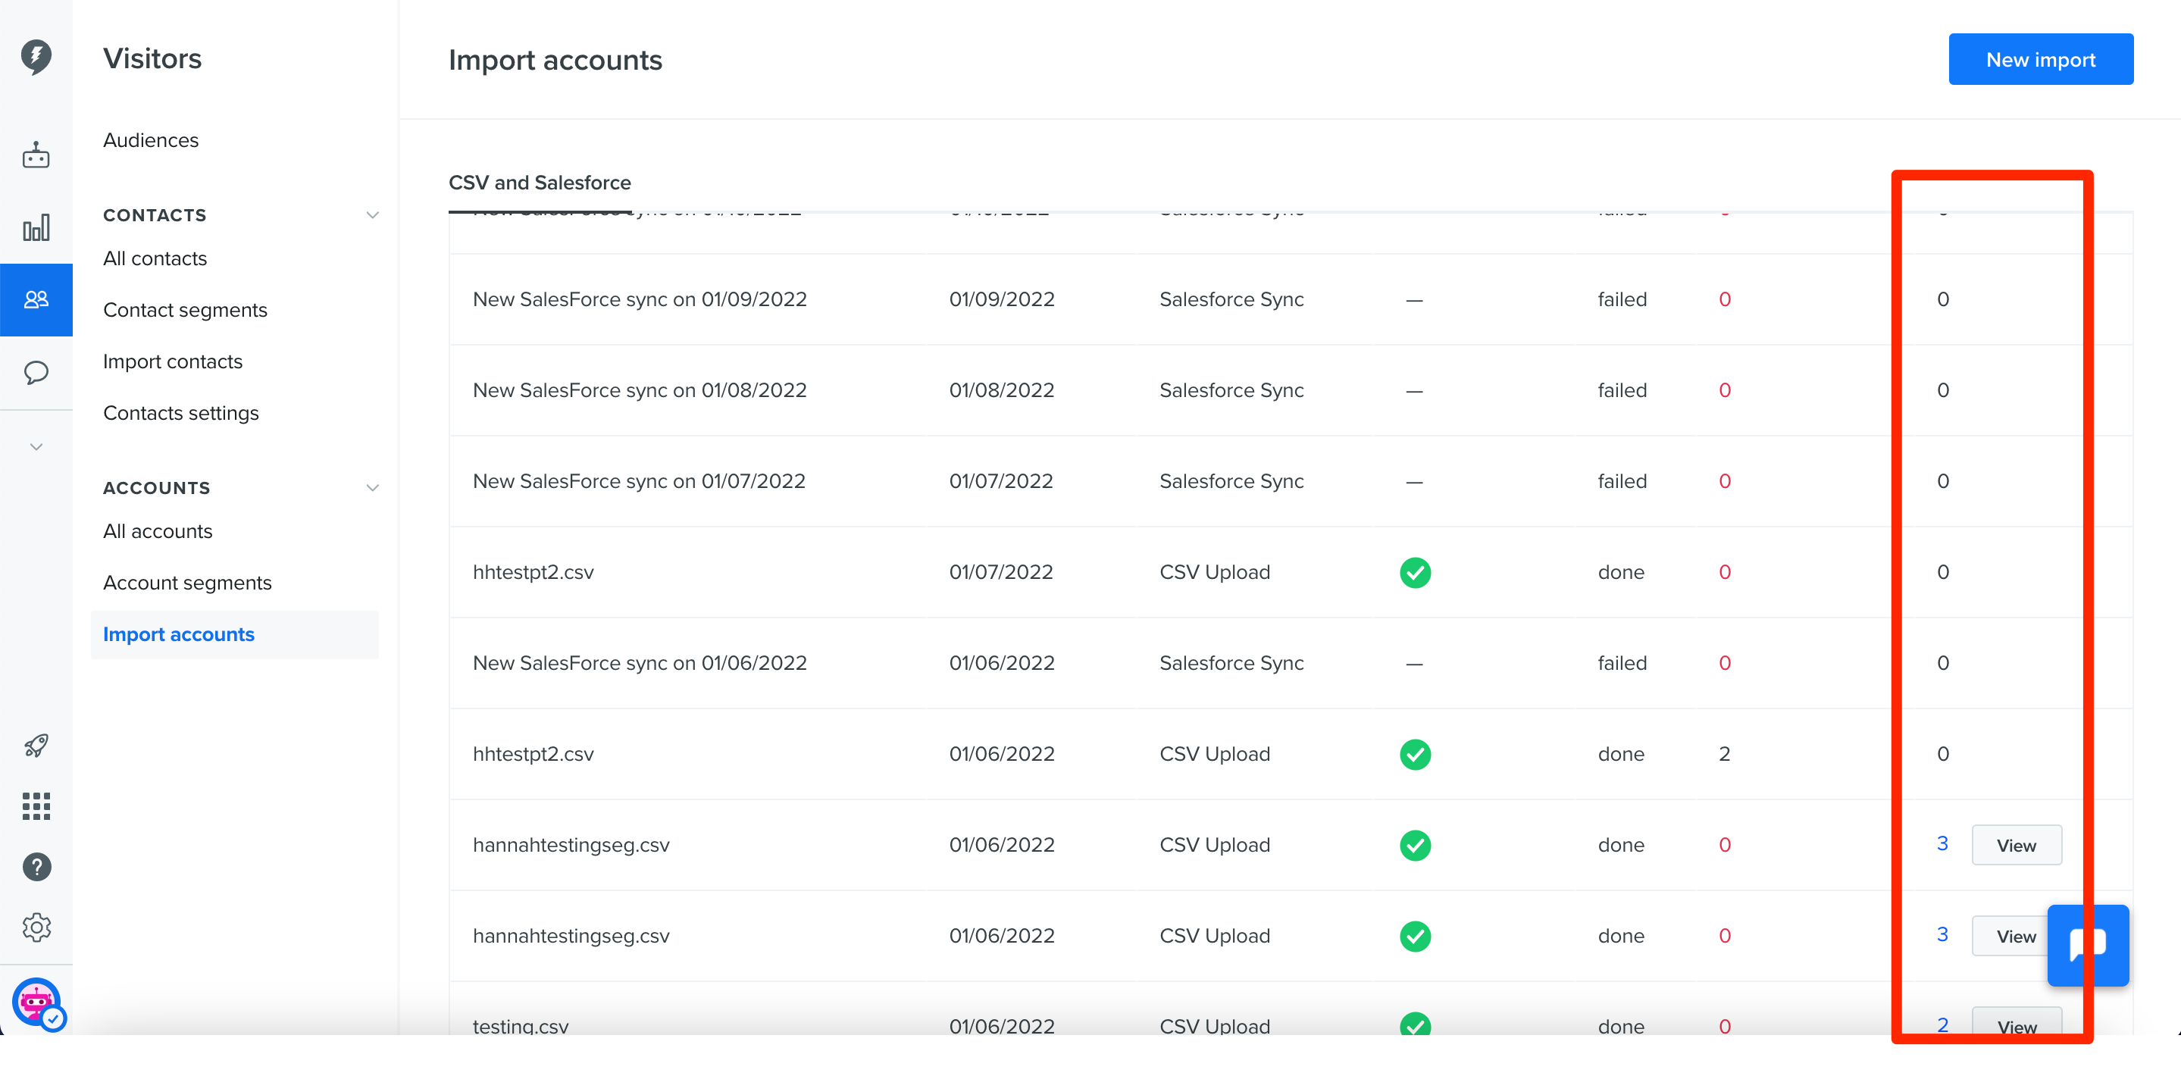The height and width of the screenshot is (1076, 2181).
Task: Click the Drift lightning bolt logo
Action: 36,56
